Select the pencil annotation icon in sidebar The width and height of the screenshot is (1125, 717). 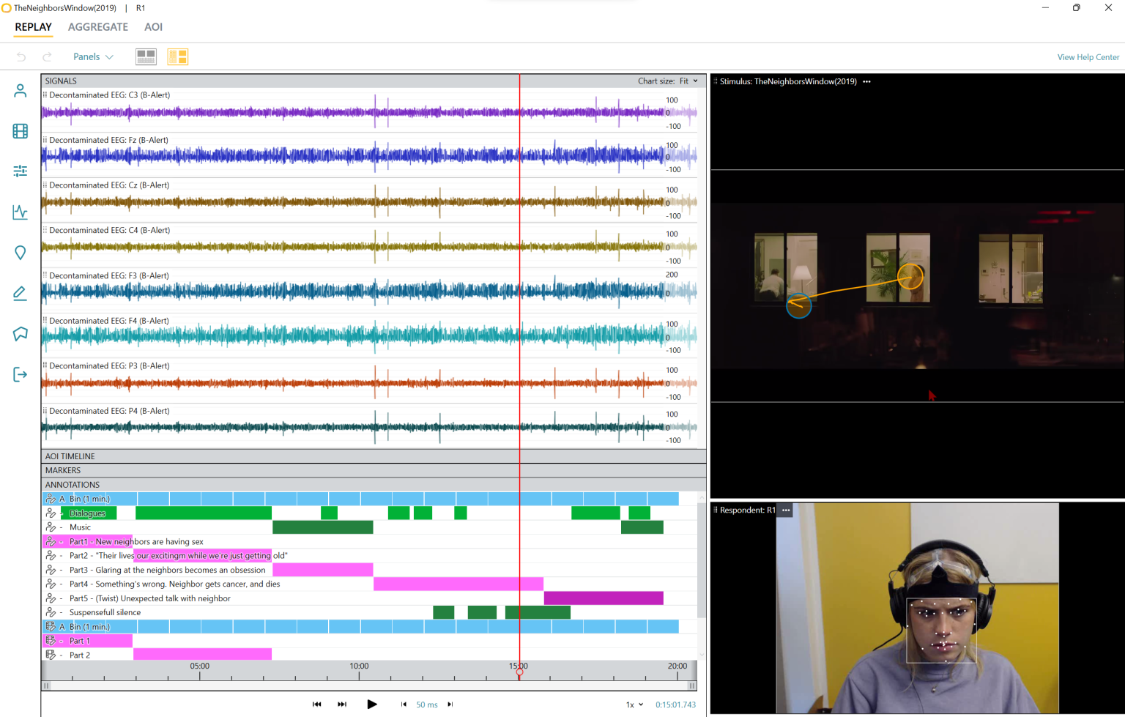(x=21, y=294)
